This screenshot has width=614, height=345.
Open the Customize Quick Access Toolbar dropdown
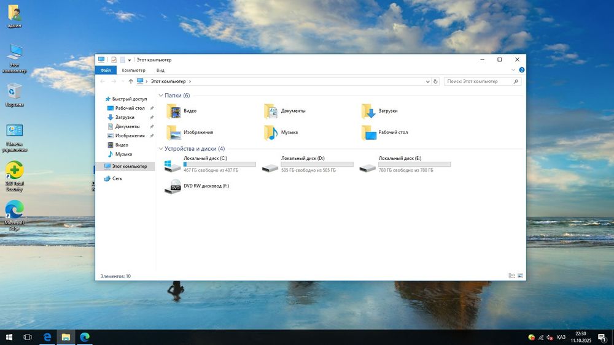pyautogui.click(x=129, y=60)
